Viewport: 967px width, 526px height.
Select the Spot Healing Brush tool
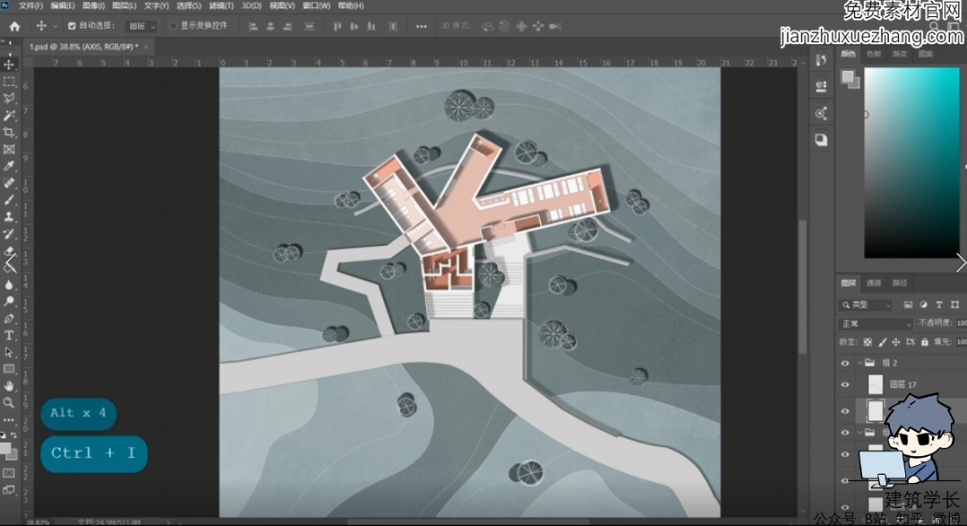(9, 184)
